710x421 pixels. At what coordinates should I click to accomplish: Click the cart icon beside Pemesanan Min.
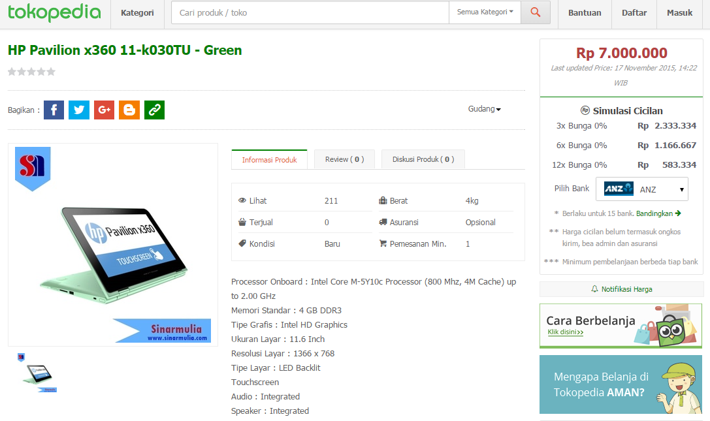pos(383,243)
